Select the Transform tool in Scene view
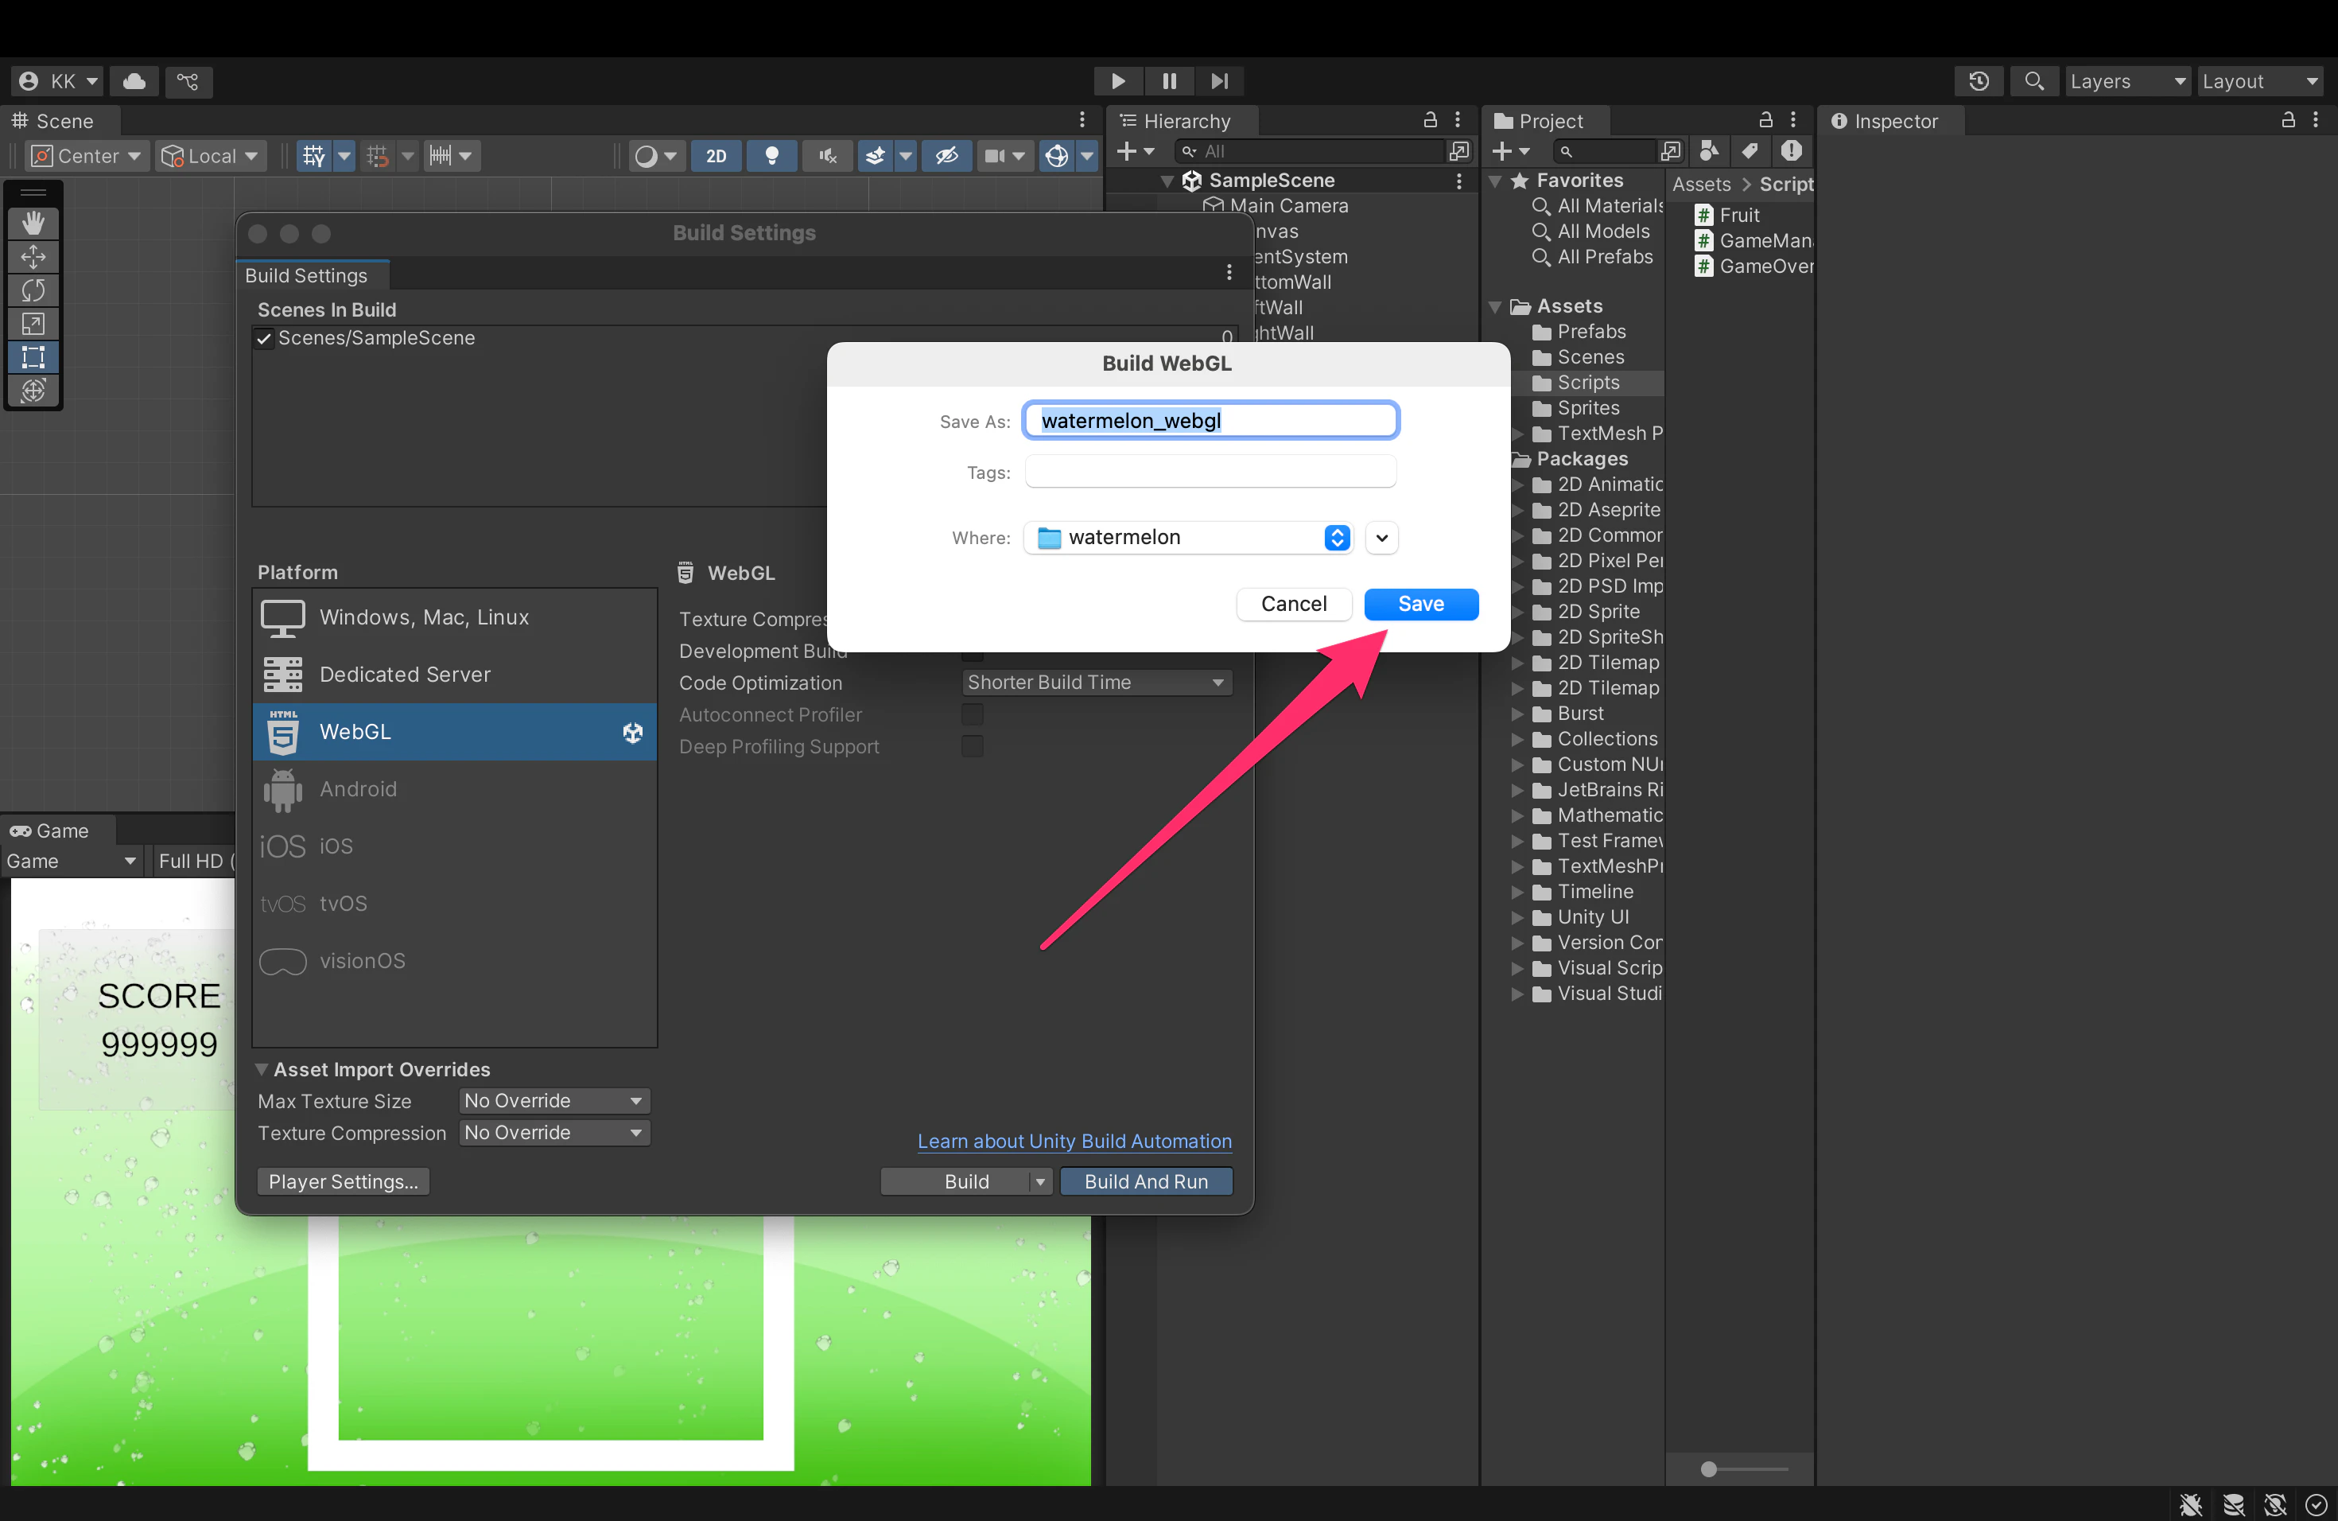The image size is (2338, 1521). coord(33,390)
